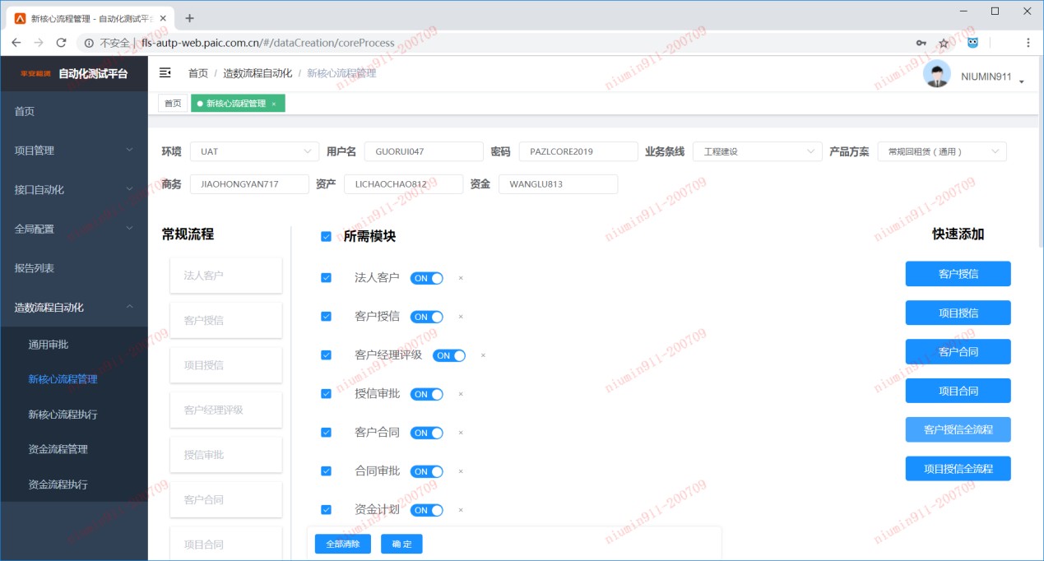Click the browser reload icon
This screenshot has width=1044, height=561.
click(x=61, y=43)
